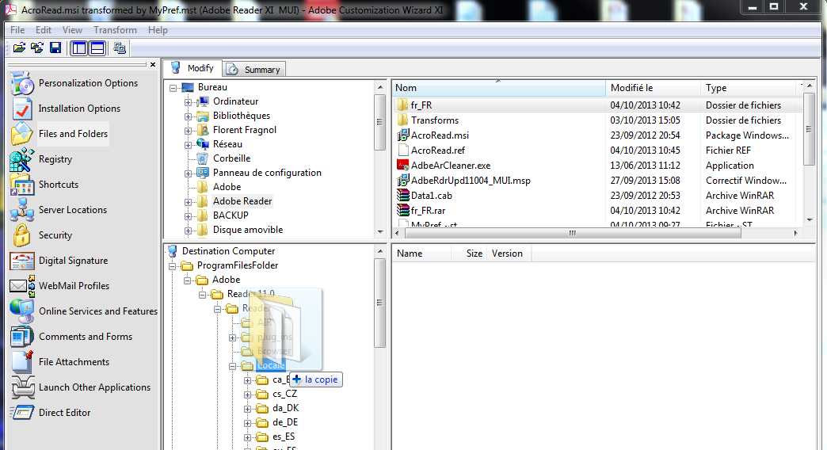Select the Transforms folder row
827x450 pixels.
coord(597,120)
